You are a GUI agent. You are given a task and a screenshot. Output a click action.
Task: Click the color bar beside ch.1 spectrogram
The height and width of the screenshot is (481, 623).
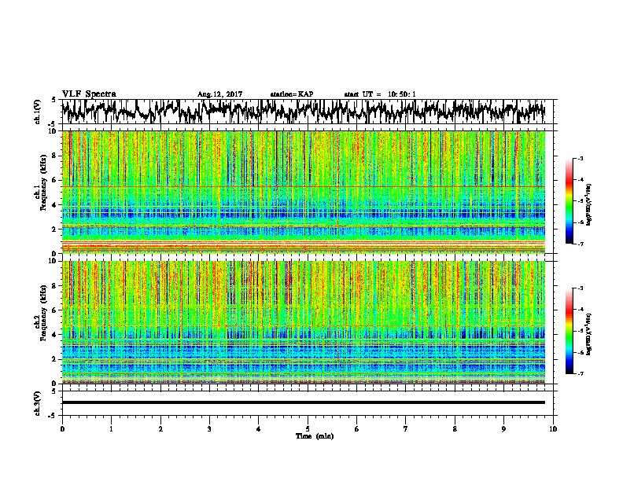569,201
